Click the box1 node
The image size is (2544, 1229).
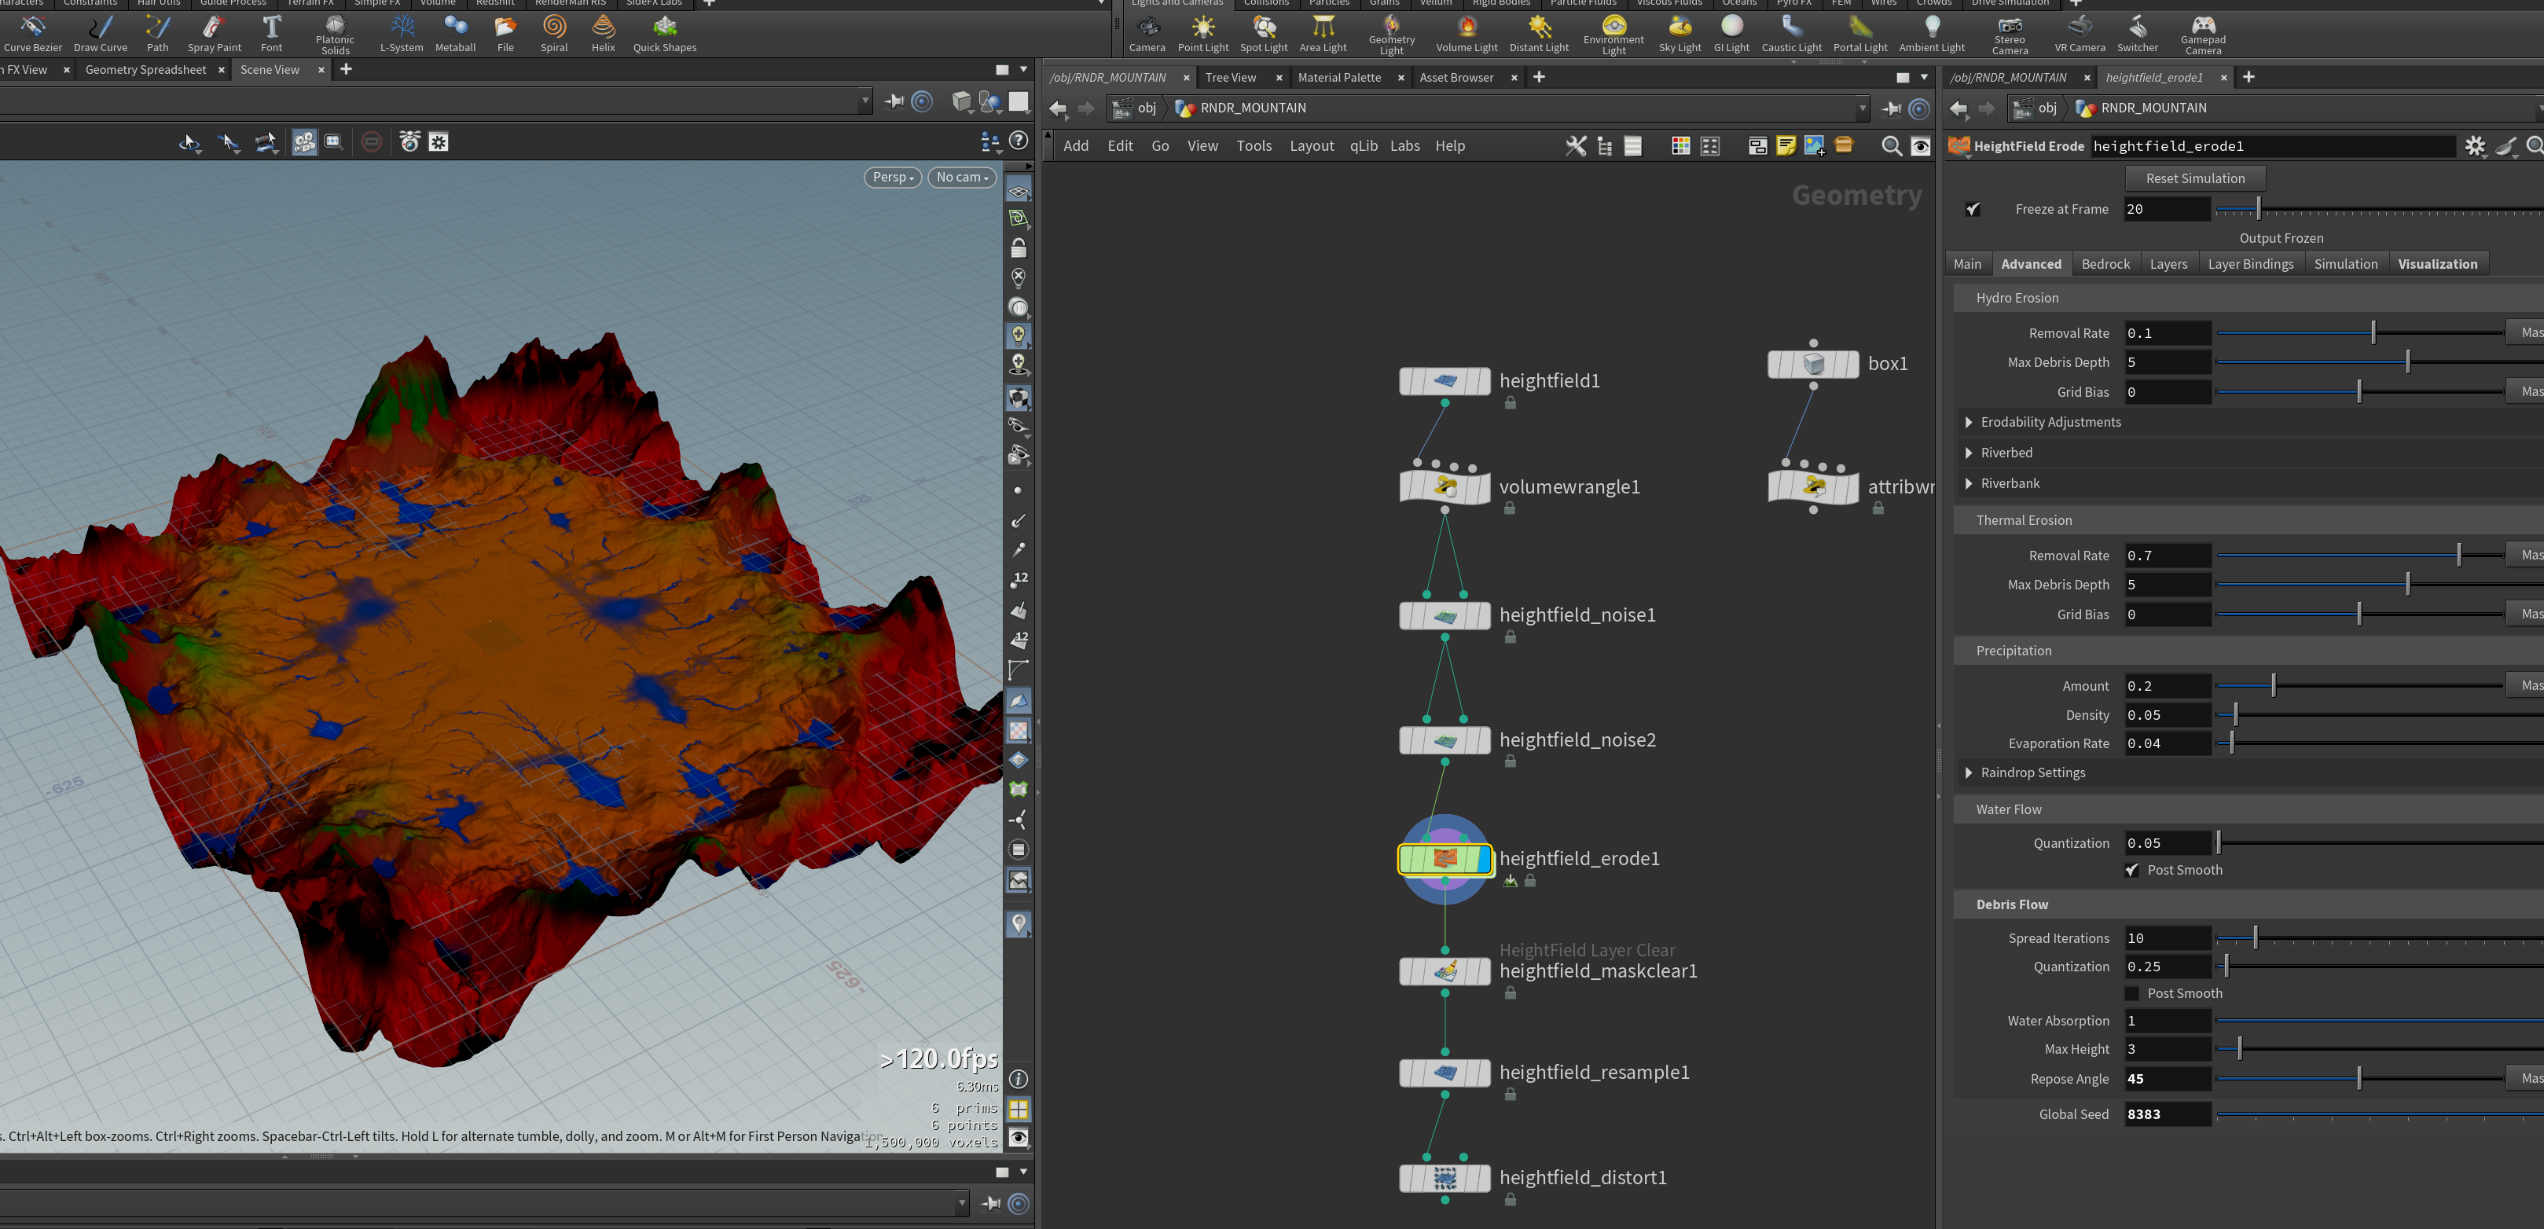[x=1813, y=363]
